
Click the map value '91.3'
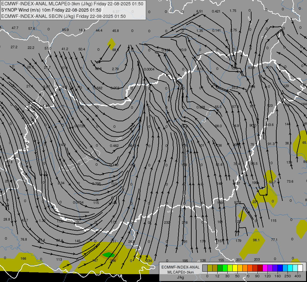271,144
